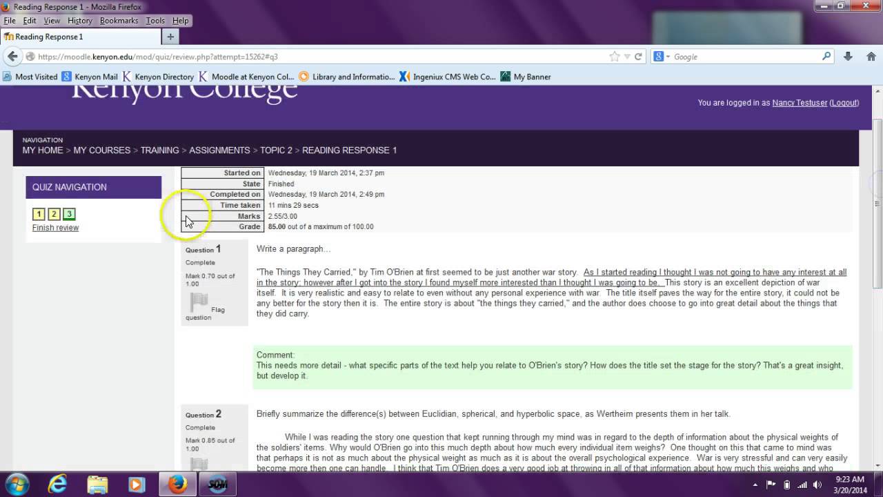Open Most Visited bookmarks folder

tap(30, 77)
